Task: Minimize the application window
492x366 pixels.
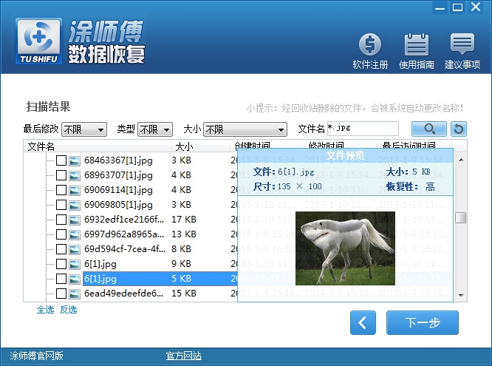Action: pyautogui.click(x=440, y=7)
